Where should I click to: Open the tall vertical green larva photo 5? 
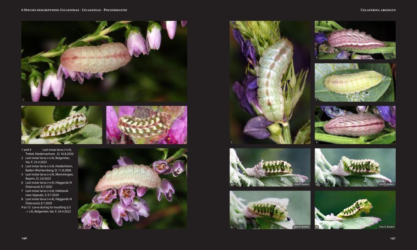[x=270, y=82]
